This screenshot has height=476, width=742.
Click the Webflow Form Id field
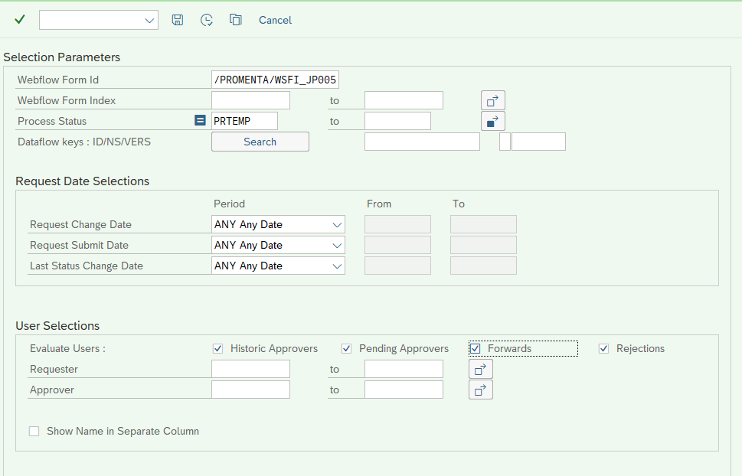click(275, 80)
